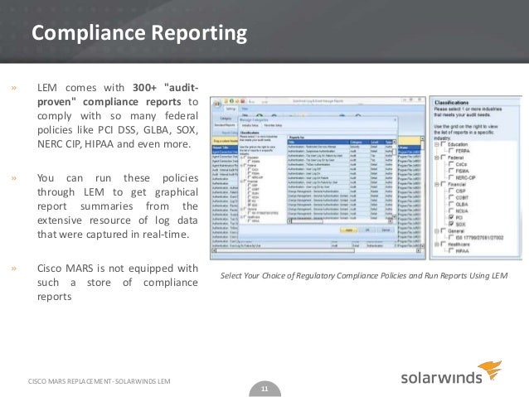Check the Education group box, enlarged panel

(444, 144)
